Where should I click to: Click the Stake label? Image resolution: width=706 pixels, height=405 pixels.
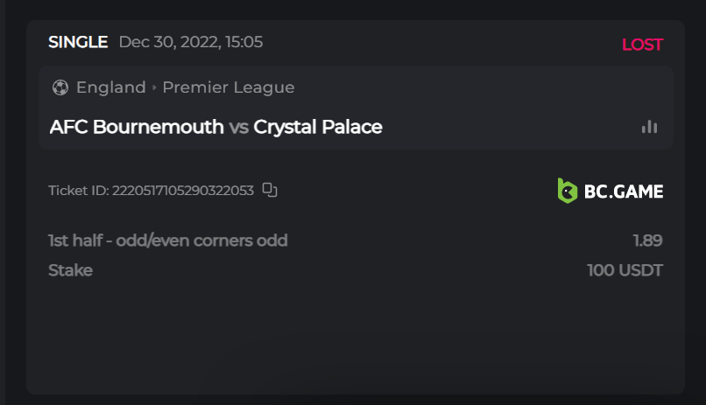pyautogui.click(x=70, y=270)
